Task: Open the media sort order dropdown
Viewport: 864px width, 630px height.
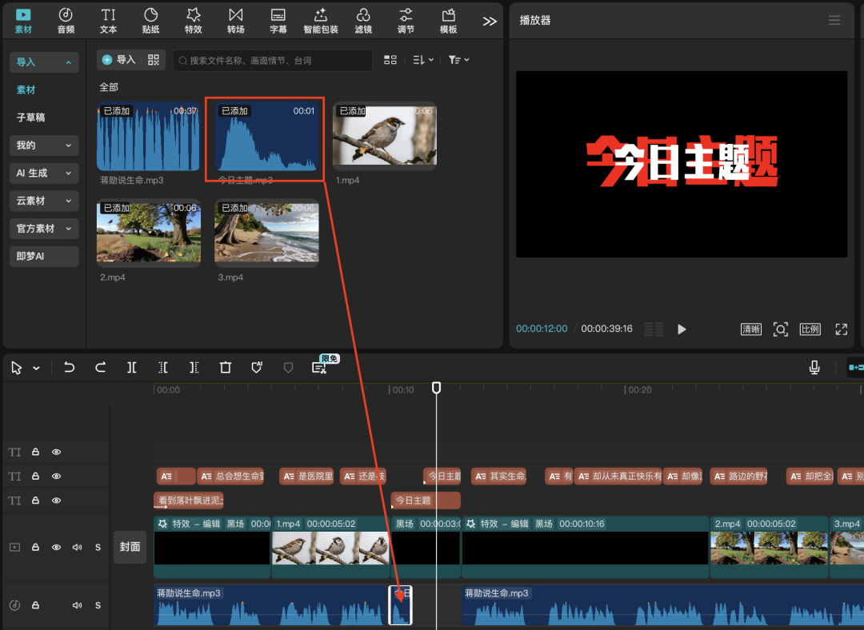Action: 422,60
